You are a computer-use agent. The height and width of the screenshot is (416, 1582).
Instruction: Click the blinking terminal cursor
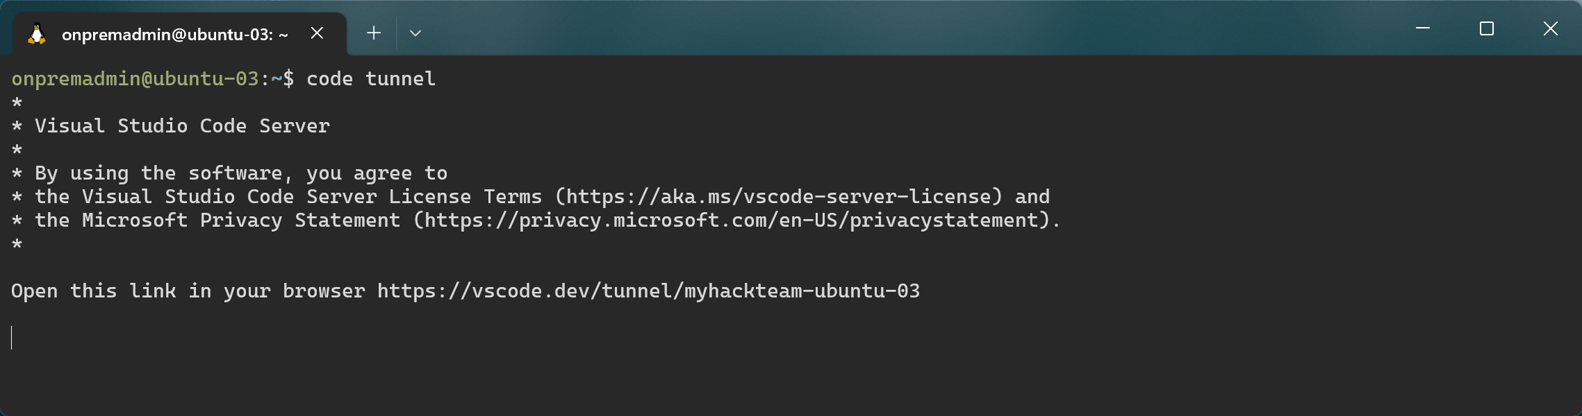pyautogui.click(x=12, y=338)
